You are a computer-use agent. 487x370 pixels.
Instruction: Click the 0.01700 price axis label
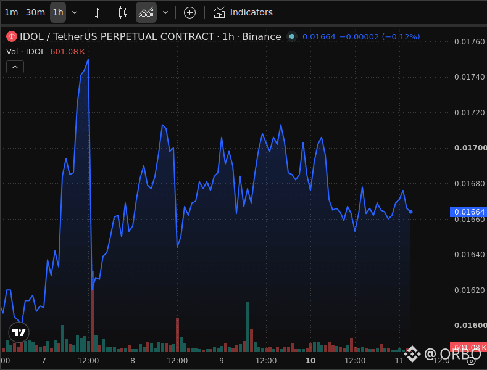pyautogui.click(x=470, y=148)
